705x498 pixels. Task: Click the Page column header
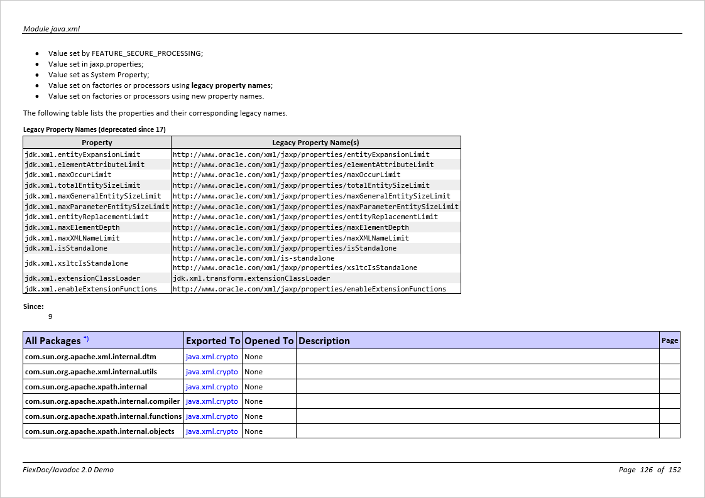tap(670, 340)
